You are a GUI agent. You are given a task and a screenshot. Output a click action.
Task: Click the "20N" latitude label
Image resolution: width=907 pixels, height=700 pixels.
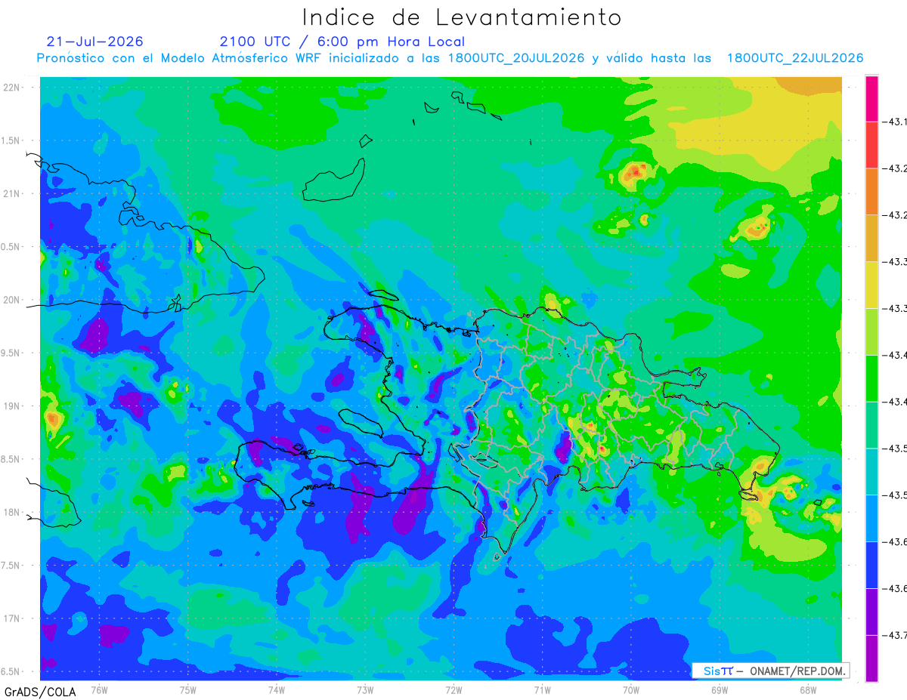pyautogui.click(x=11, y=300)
